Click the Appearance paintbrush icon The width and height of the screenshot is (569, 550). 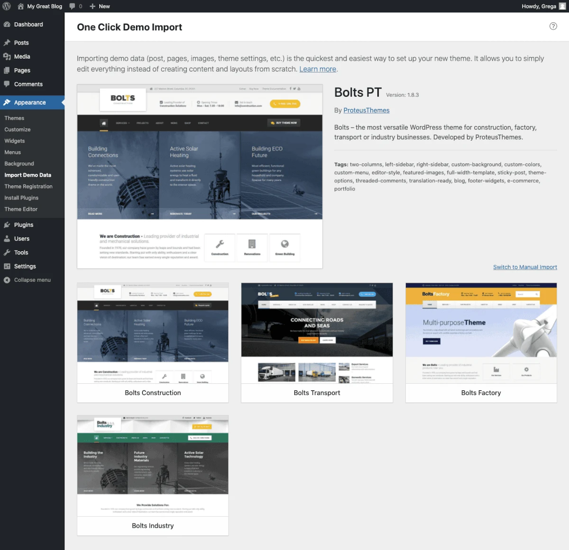[7, 102]
